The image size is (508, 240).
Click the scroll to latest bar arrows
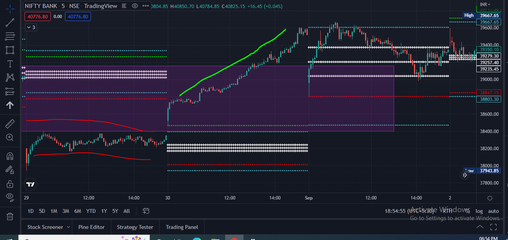coord(465,174)
